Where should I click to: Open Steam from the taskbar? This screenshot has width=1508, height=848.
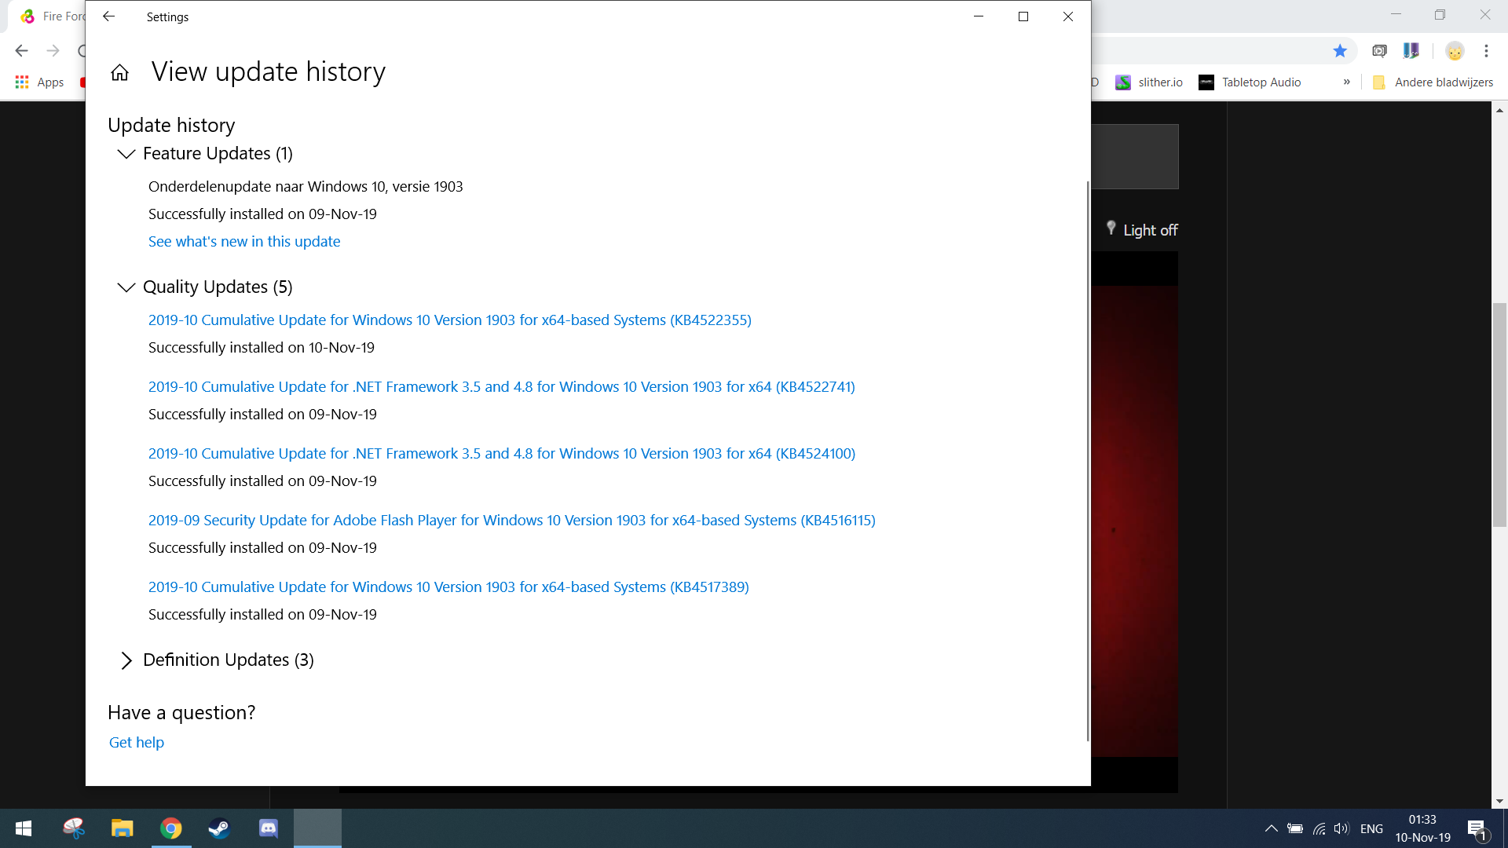point(219,828)
